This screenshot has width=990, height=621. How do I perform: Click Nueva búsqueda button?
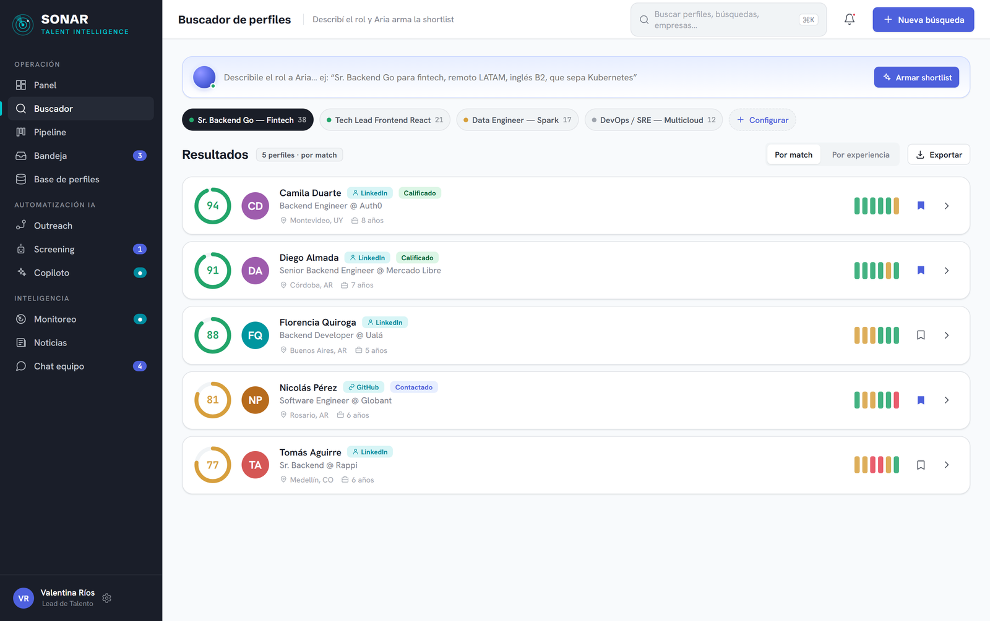point(923,20)
